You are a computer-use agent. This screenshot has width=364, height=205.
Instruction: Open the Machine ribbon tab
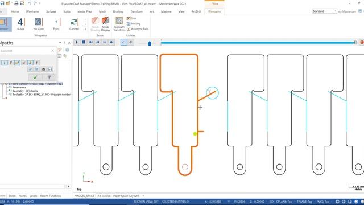coord(166,11)
